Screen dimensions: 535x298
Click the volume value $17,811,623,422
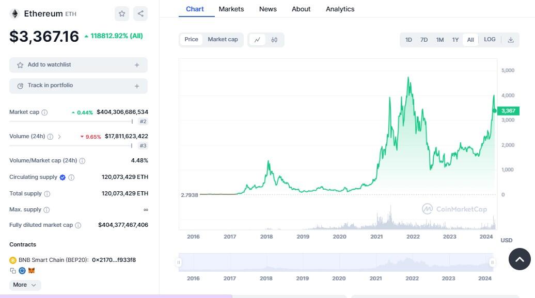pyautogui.click(x=127, y=136)
